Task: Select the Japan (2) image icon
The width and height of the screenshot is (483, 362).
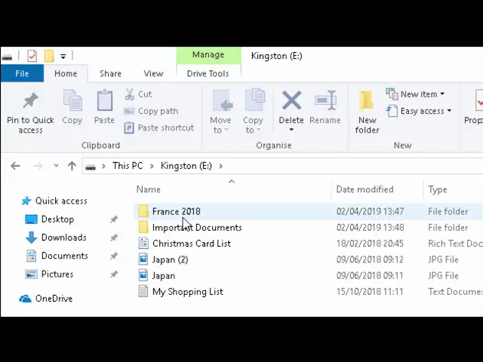Action: click(x=143, y=259)
